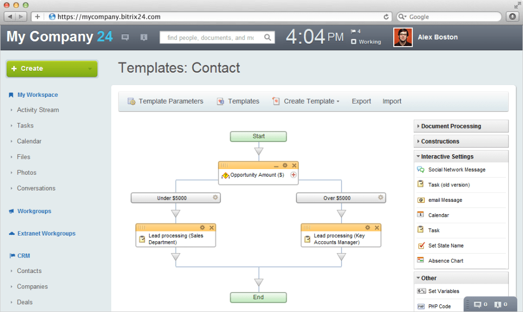Open settings gear on Over $5000 branch
Image resolution: width=523 pixels, height=312 pixels.
tap(380, 197)
